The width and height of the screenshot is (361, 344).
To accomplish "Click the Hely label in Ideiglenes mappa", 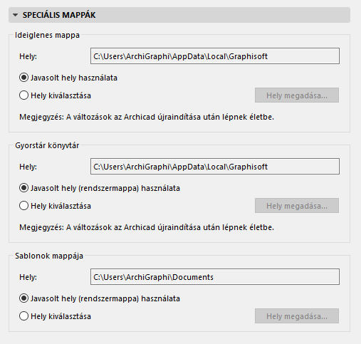I will [x=28, y=56].
